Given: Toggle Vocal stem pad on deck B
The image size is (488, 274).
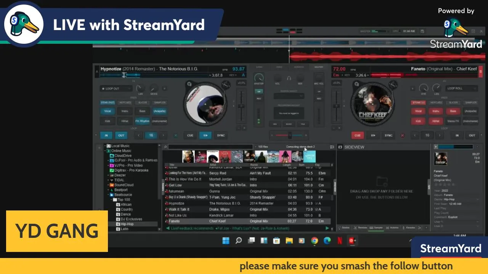Looking at the screenshot, I should pos(418,111).
